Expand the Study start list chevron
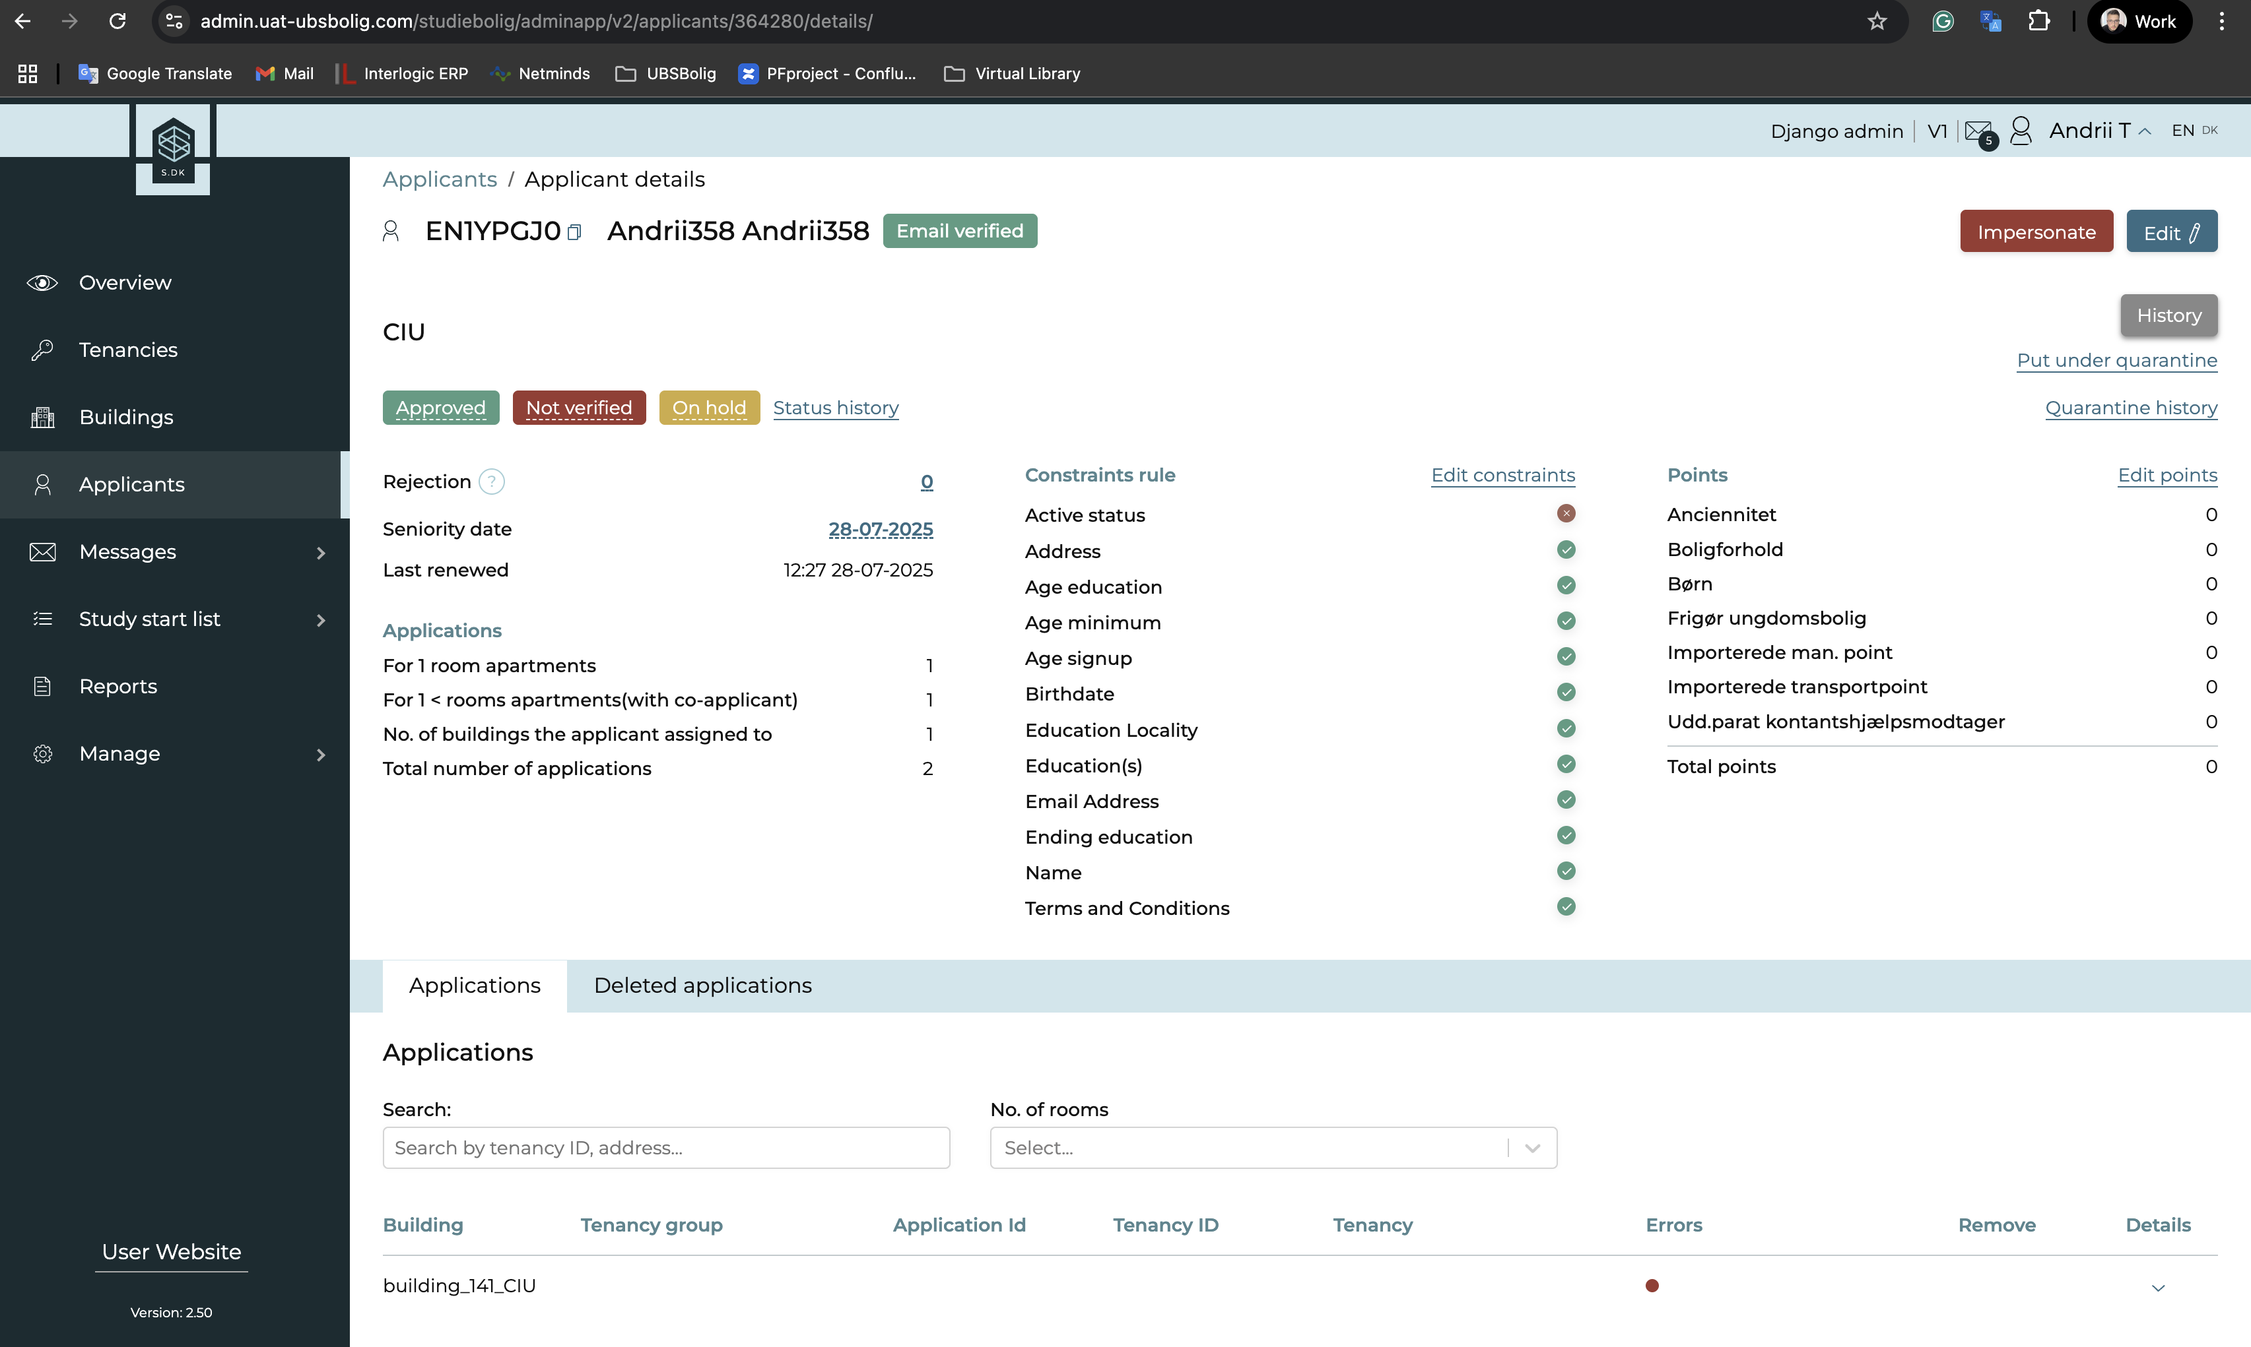2251x1347 pixels. pyautogui.click(x=321, y=620)
